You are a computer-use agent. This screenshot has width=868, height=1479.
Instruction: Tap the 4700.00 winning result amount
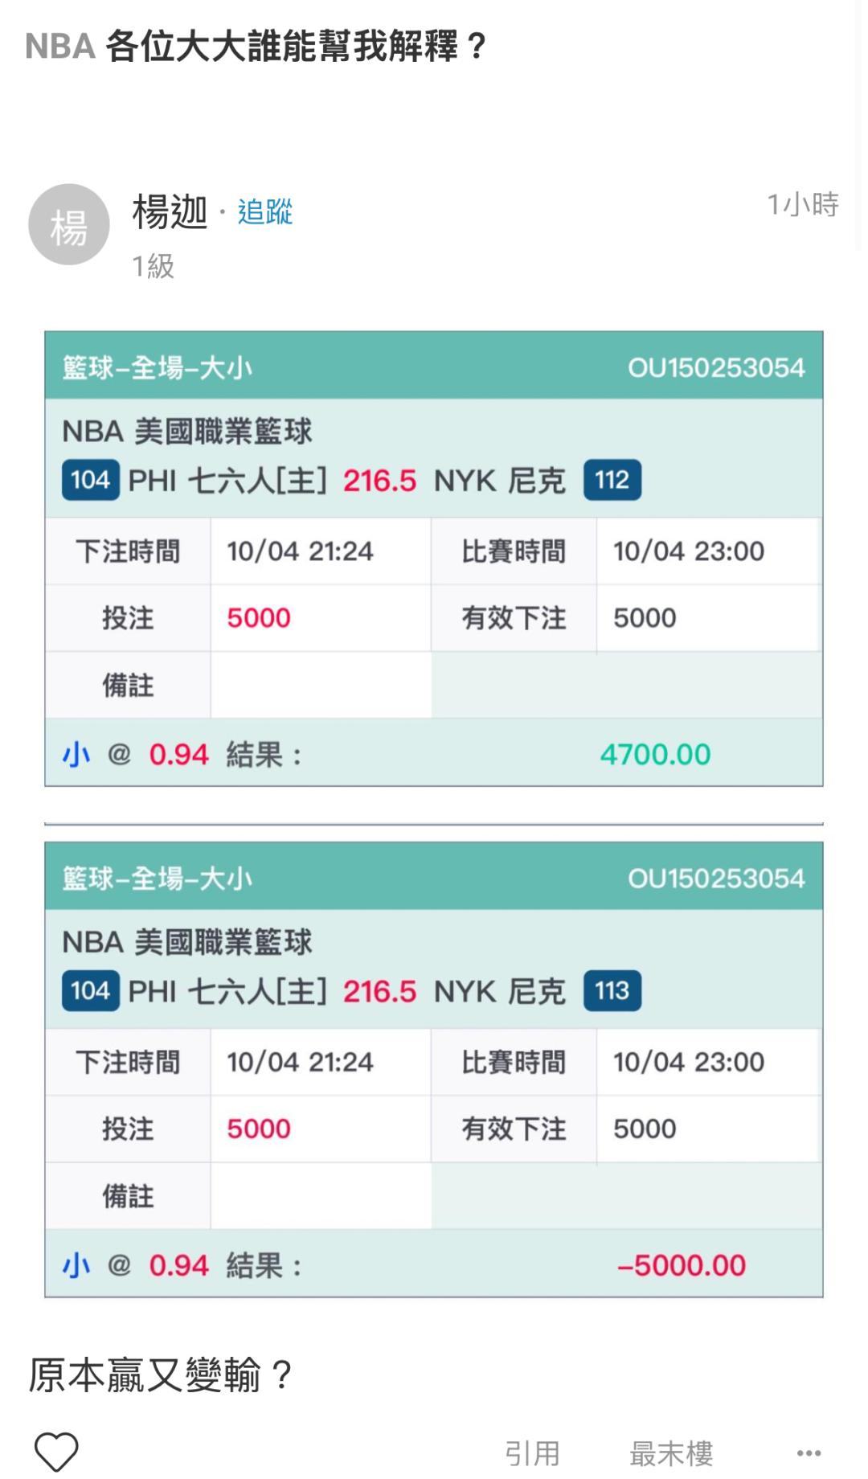655,754
